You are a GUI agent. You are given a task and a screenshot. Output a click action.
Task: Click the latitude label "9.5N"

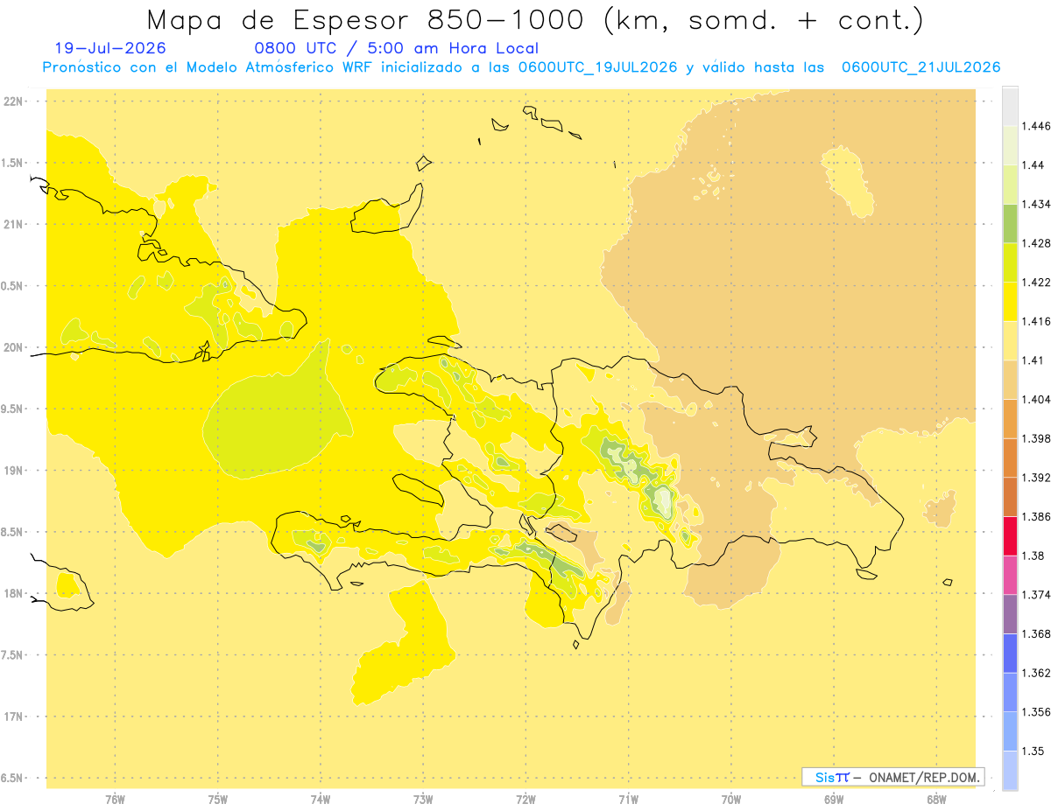point(13,409)
